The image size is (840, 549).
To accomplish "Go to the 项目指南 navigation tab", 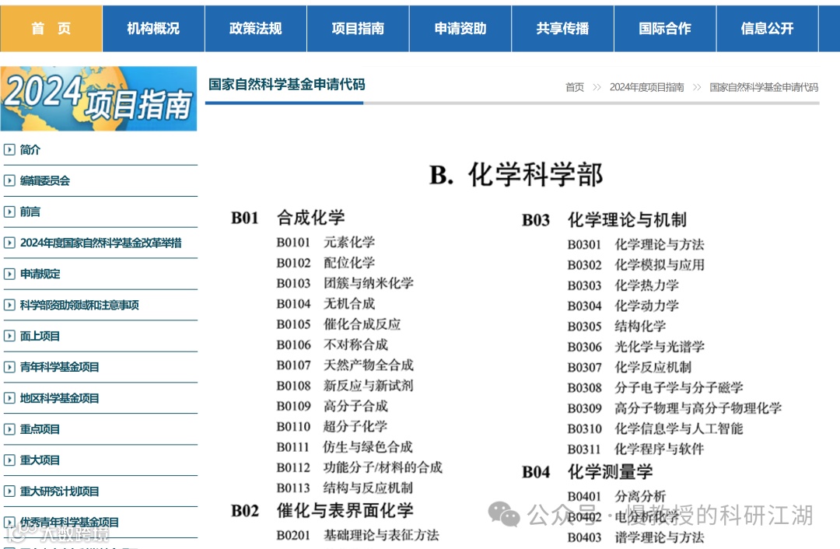I will coord(358,29).
